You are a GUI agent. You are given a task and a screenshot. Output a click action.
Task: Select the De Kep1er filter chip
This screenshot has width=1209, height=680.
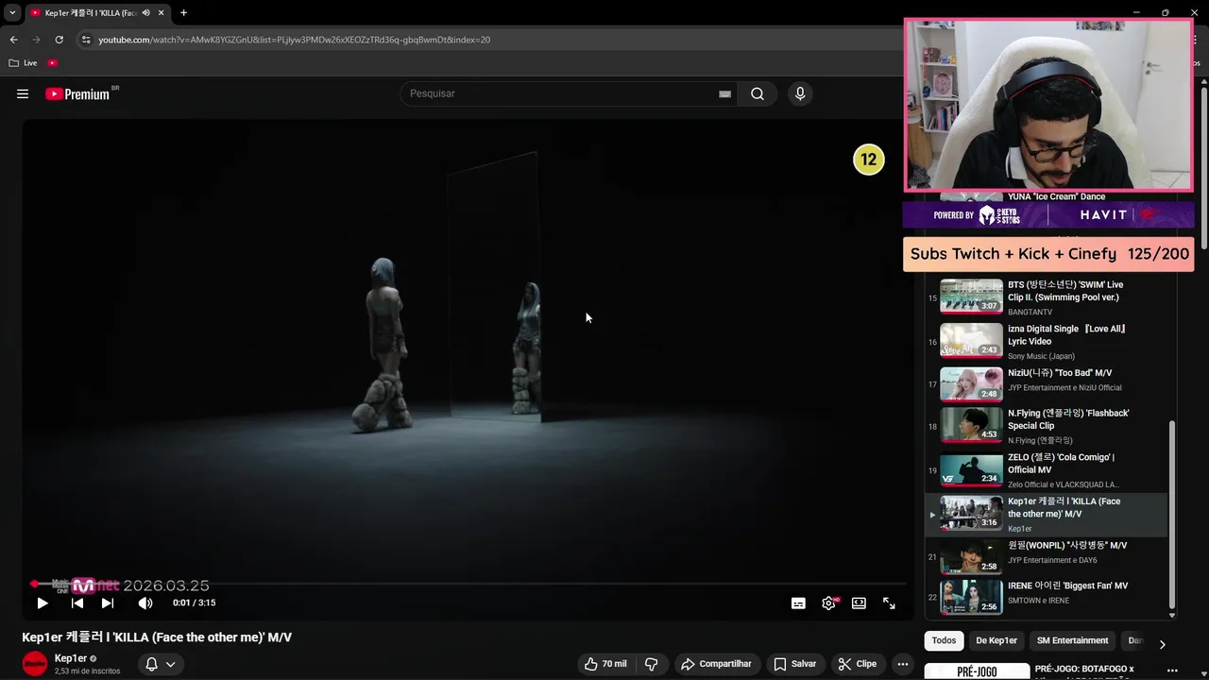pyautogui.click(x=996, y=640)
